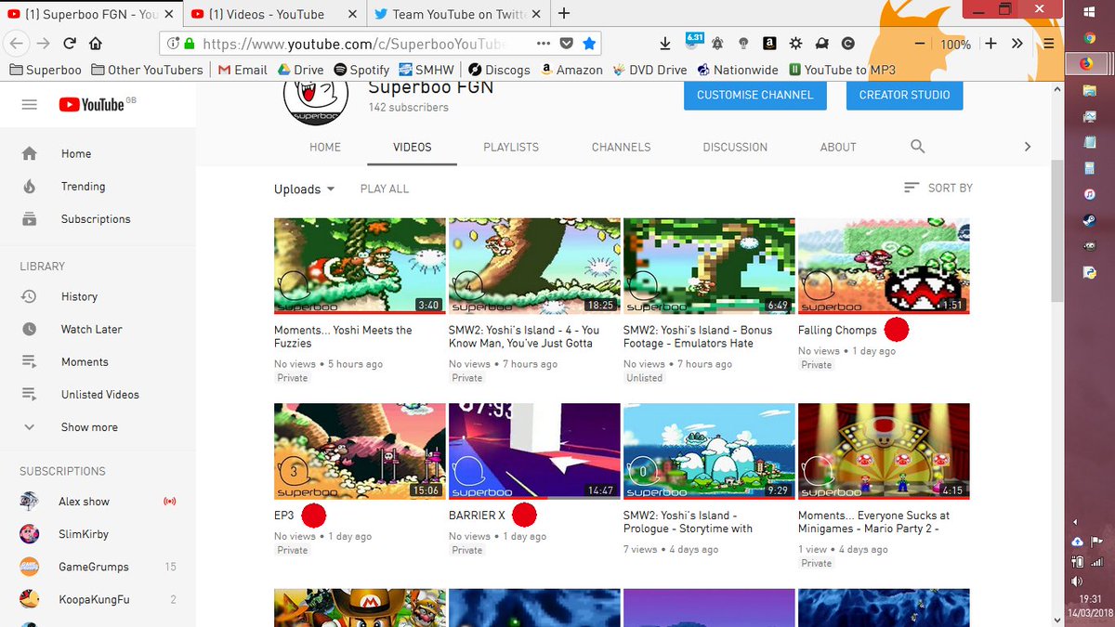This screenshot has height=627, width=1115.
Task: Select the DISCUSSION channel tab
Action: (735, 147)
